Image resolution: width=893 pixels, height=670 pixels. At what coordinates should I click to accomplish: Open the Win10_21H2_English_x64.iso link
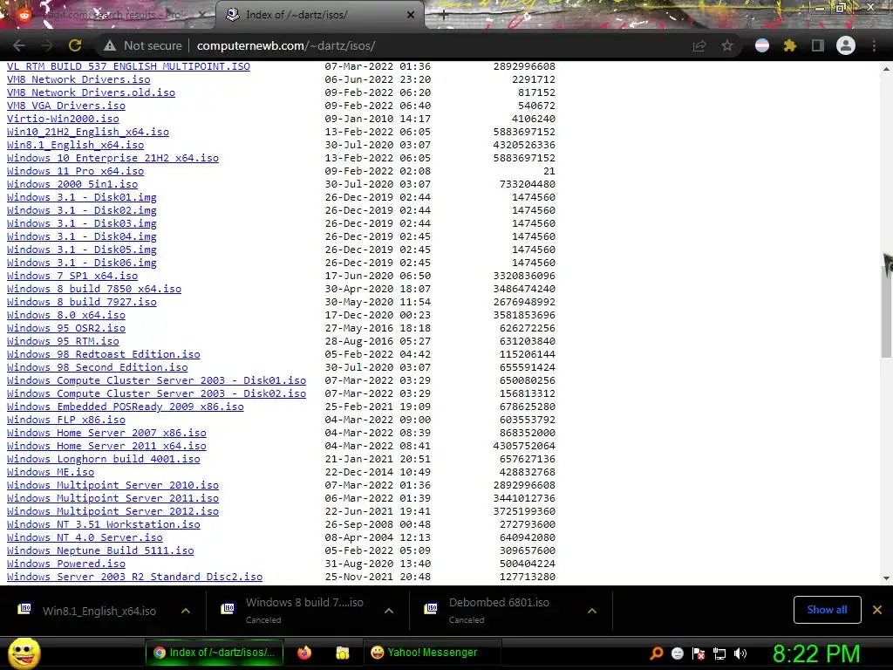[x=88, y=132]
